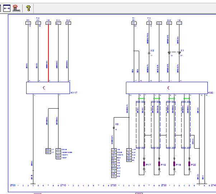This screenshot has height=194, width=216.
Task: Click the MID cross-reference box
Action: tap(114, 163)
